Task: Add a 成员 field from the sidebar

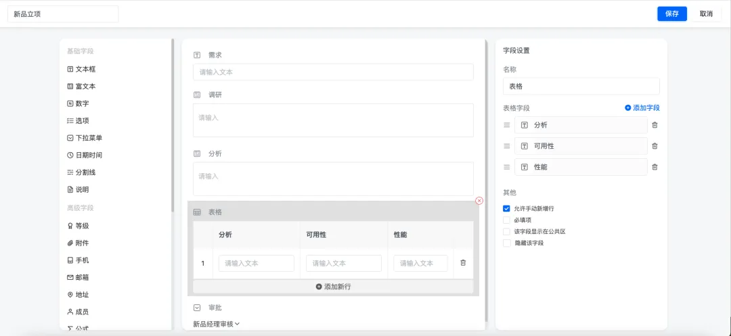Action: (x=78, y=312)
